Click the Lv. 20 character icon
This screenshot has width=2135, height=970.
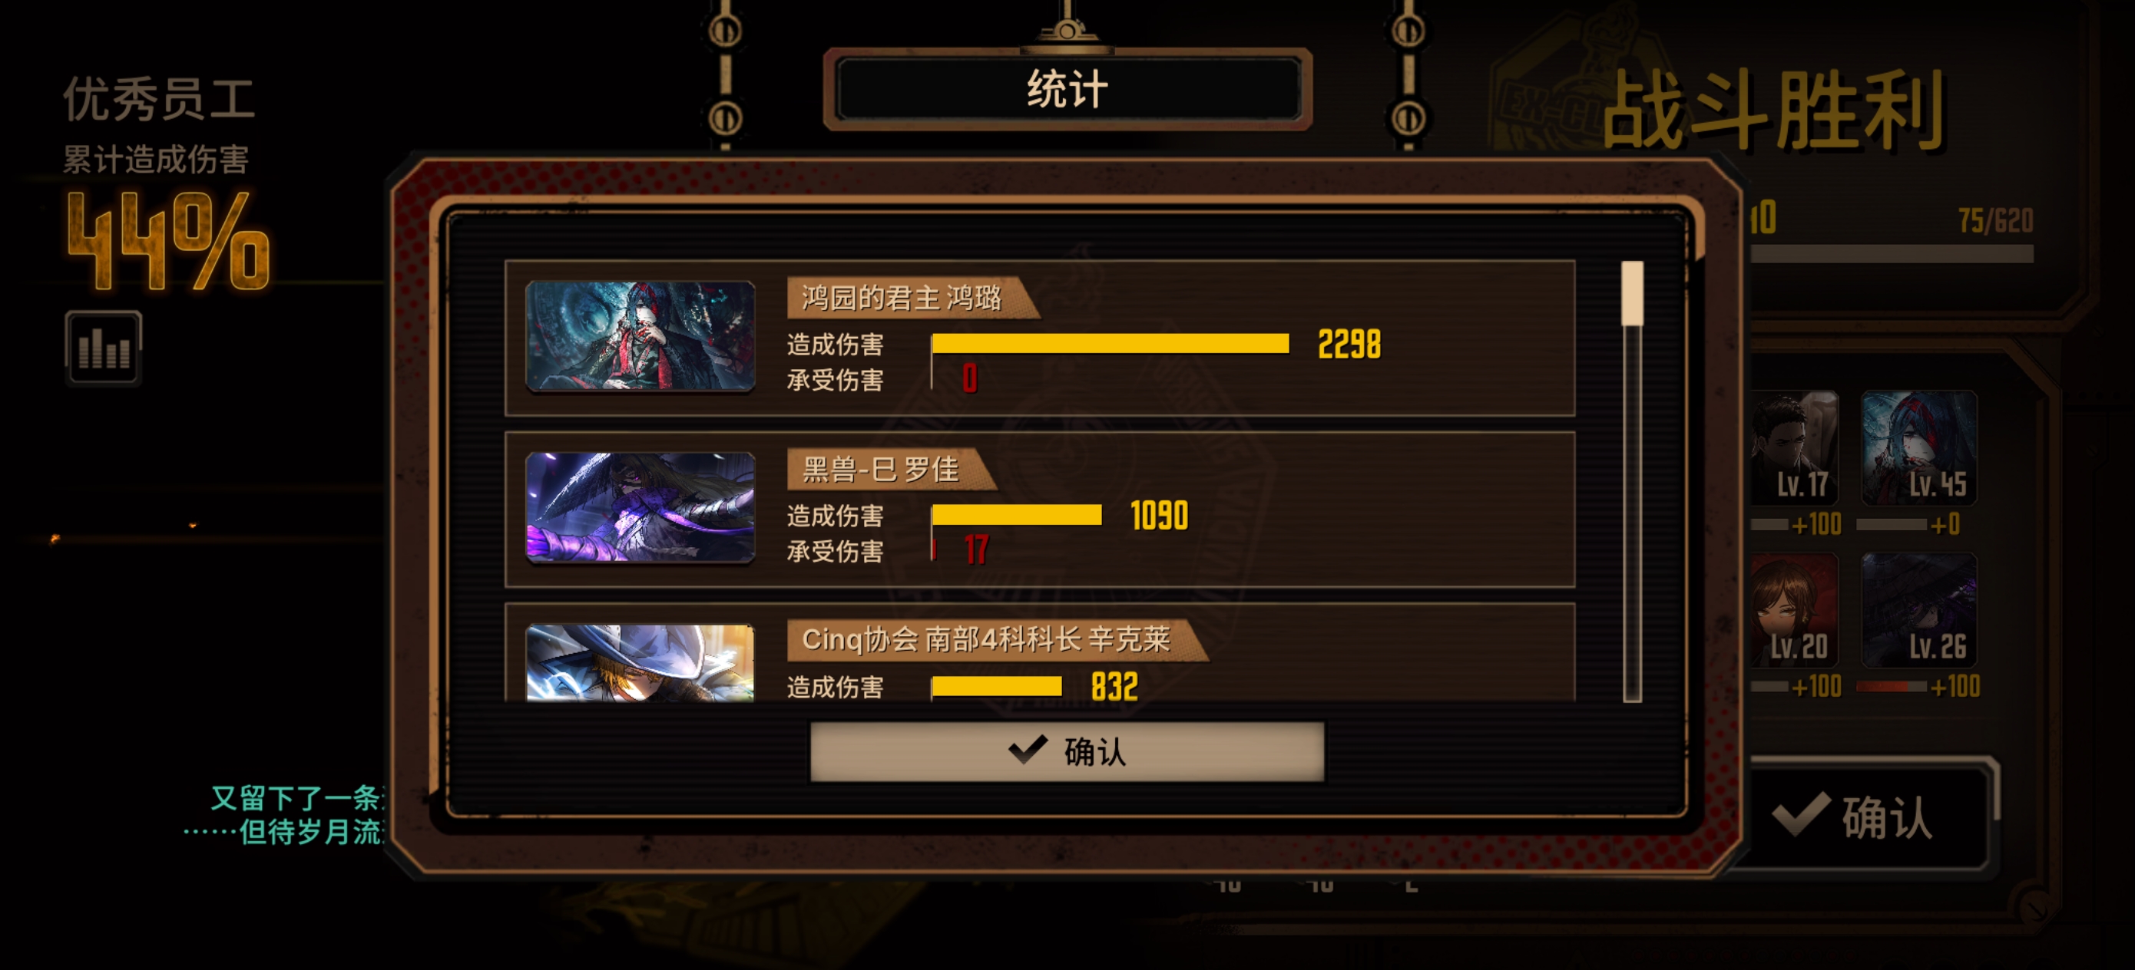point(1794,611)
